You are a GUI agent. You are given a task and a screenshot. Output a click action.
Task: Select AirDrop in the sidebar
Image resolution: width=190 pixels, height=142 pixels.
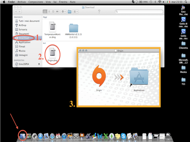(x=27, y=25)
